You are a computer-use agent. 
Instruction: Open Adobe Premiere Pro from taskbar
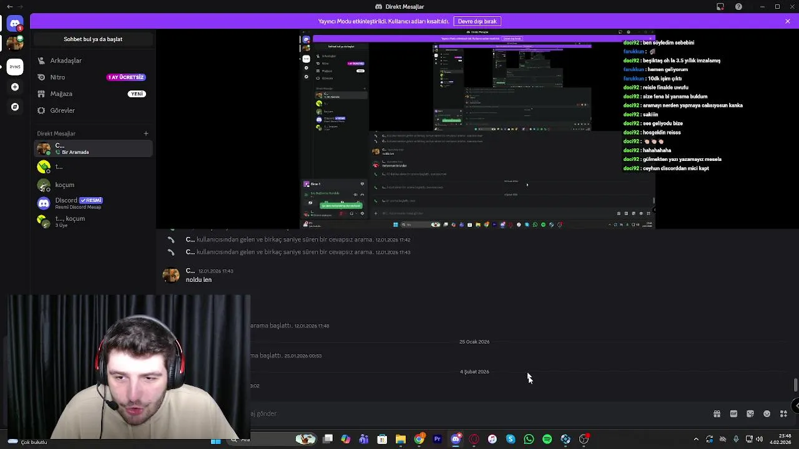point(438,440)
